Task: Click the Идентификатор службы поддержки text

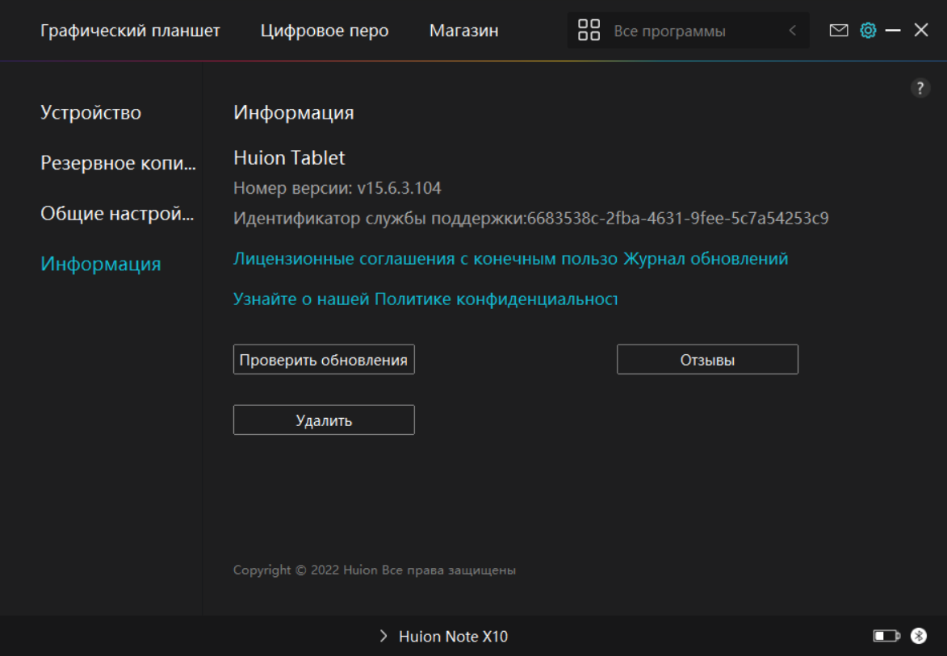Action: click(531, 218)
